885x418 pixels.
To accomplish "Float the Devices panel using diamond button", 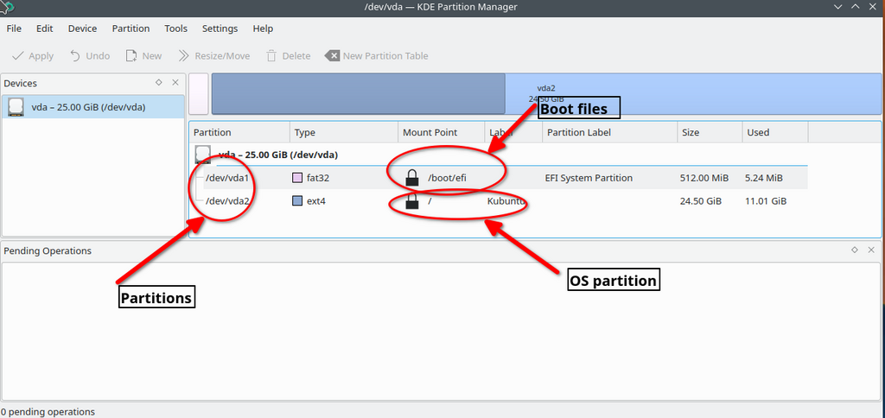I will pos(159,83).
